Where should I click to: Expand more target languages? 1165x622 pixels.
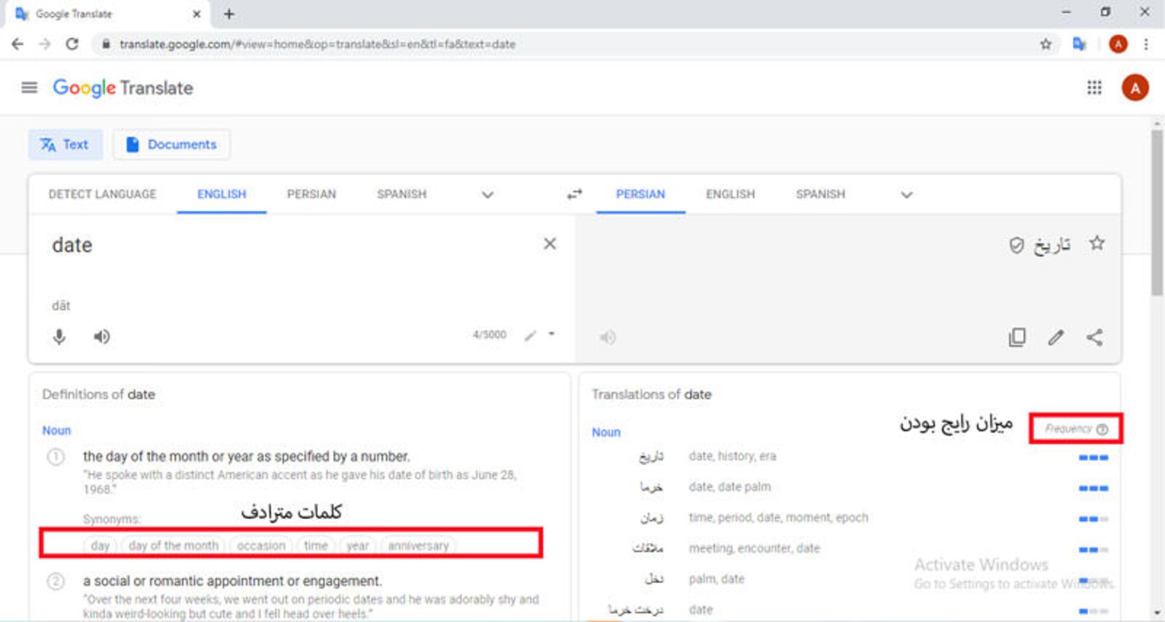tap(907, 195)
